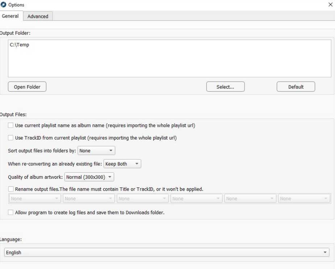Click the app logo icon in title bar

pos(4,5)
